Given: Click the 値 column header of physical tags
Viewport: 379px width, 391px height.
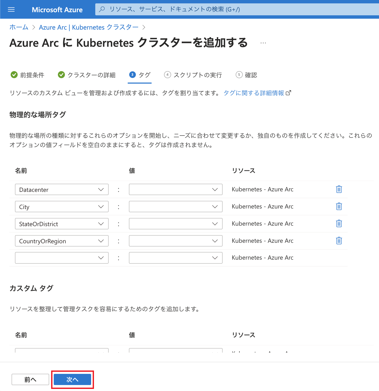Looking at the screenshot, I should click(x=132, y=171).
